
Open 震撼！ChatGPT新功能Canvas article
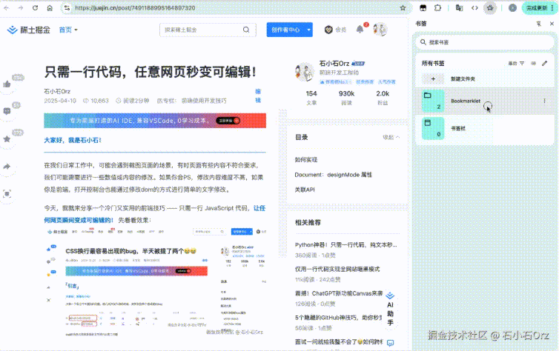(339, 293)
